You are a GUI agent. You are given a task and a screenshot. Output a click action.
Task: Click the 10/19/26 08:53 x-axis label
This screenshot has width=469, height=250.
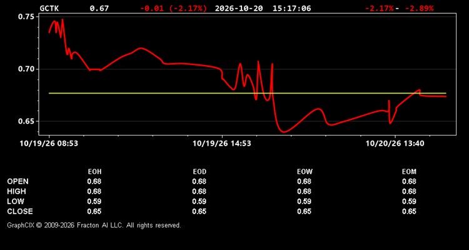49,144
